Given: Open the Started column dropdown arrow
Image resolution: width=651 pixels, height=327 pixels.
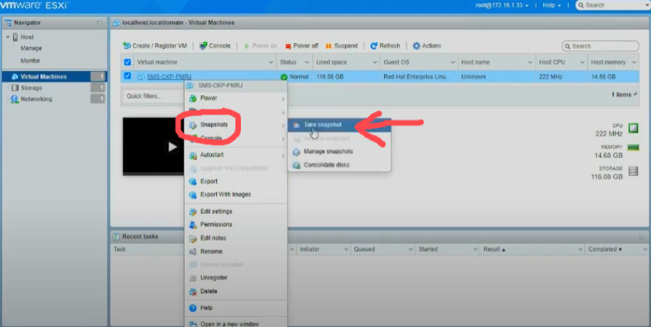Looking at the screenshot, I should click(475, 249).
